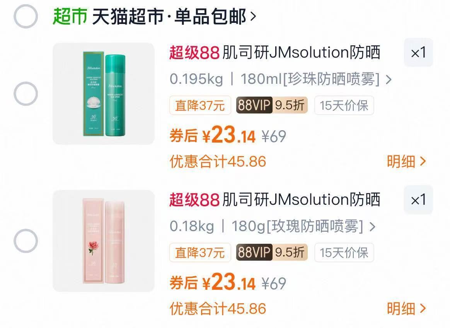Open 天猫超市 store page via header arrow
The image size is (450, 328).
253,16
